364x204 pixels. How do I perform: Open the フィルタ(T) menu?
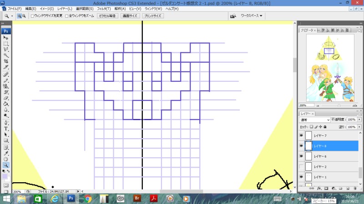point(104,9)
